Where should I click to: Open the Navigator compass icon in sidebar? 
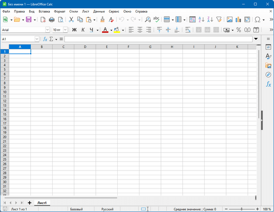click(268, 75)
